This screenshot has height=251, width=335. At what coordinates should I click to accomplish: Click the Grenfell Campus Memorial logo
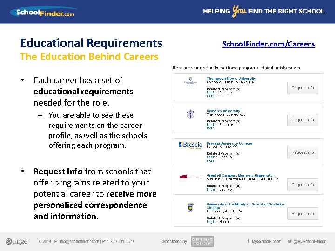tap(190, 177)
